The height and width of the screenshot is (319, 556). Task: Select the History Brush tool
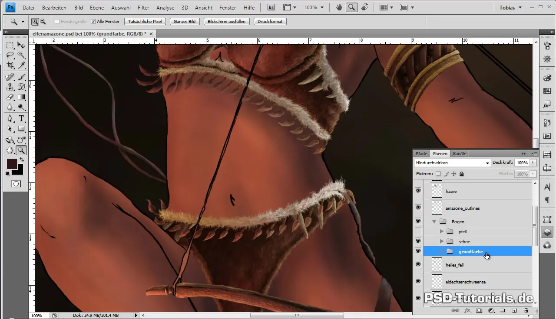click(21, 87)
